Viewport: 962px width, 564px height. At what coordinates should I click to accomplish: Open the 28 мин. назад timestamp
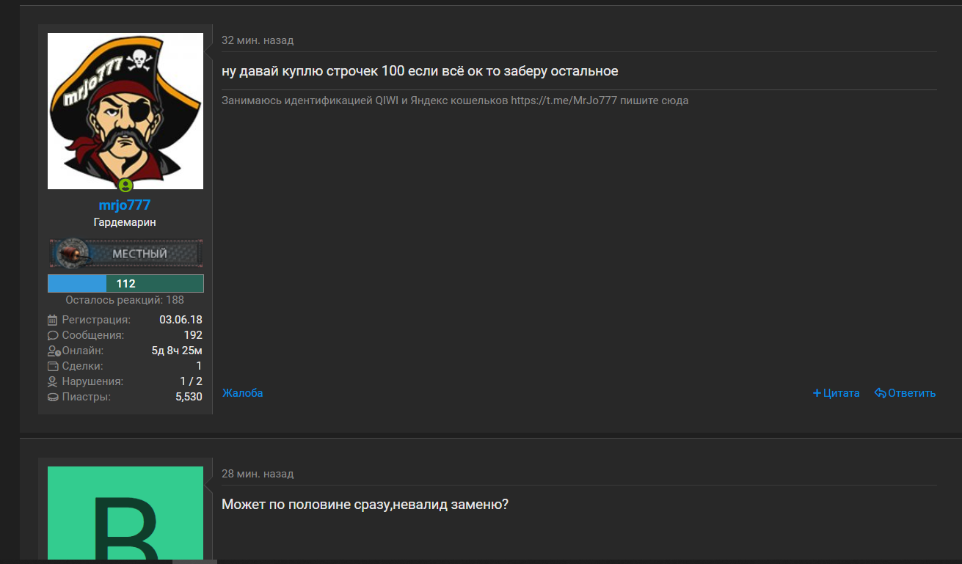[258, 474]
